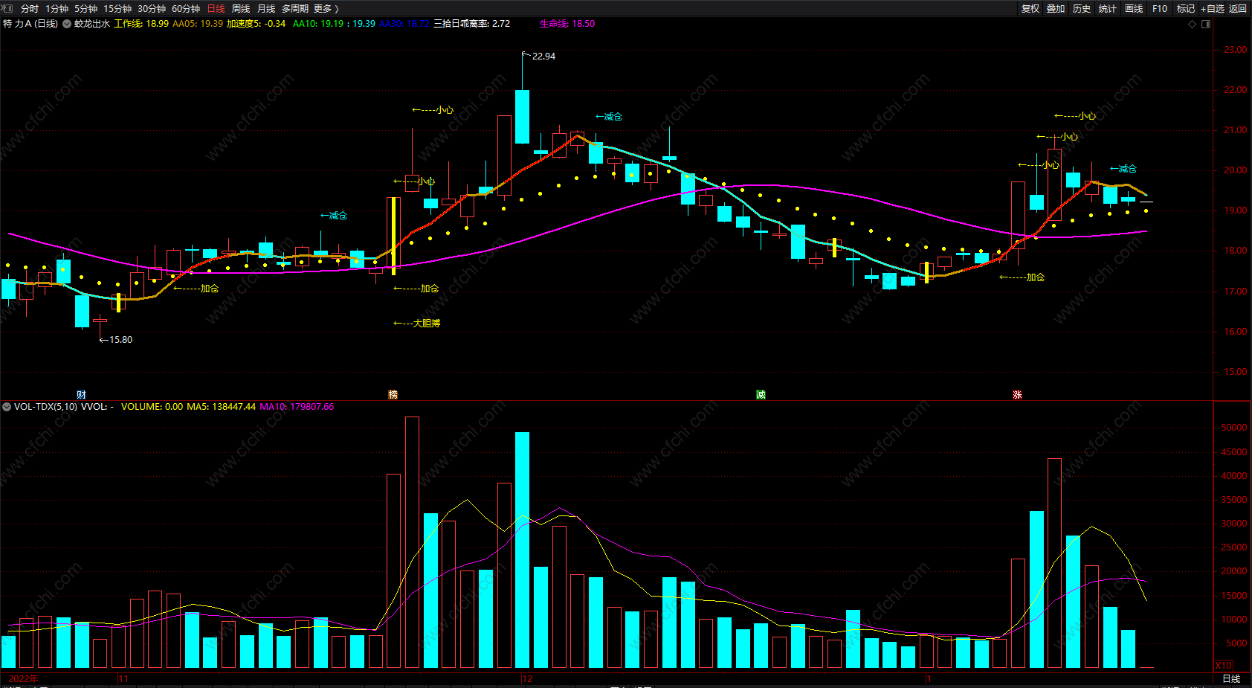
Task: Click the X10 volume scale box
Action: point(1223,666)
